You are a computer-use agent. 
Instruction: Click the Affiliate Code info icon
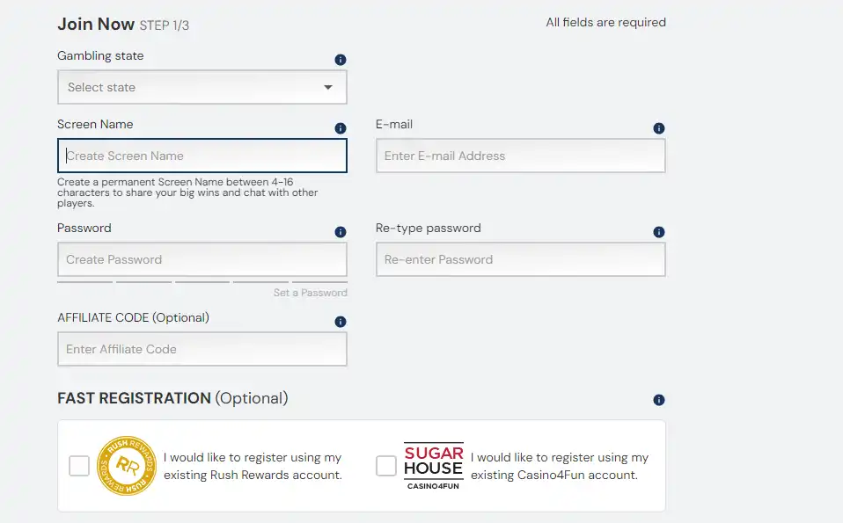[341, 322]
